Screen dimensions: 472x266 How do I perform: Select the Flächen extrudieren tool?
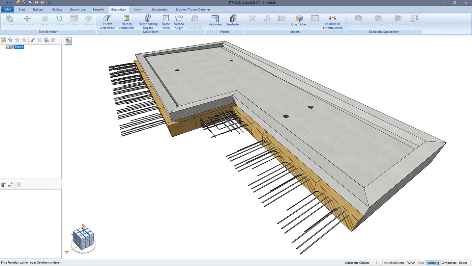tap(126, 22)
